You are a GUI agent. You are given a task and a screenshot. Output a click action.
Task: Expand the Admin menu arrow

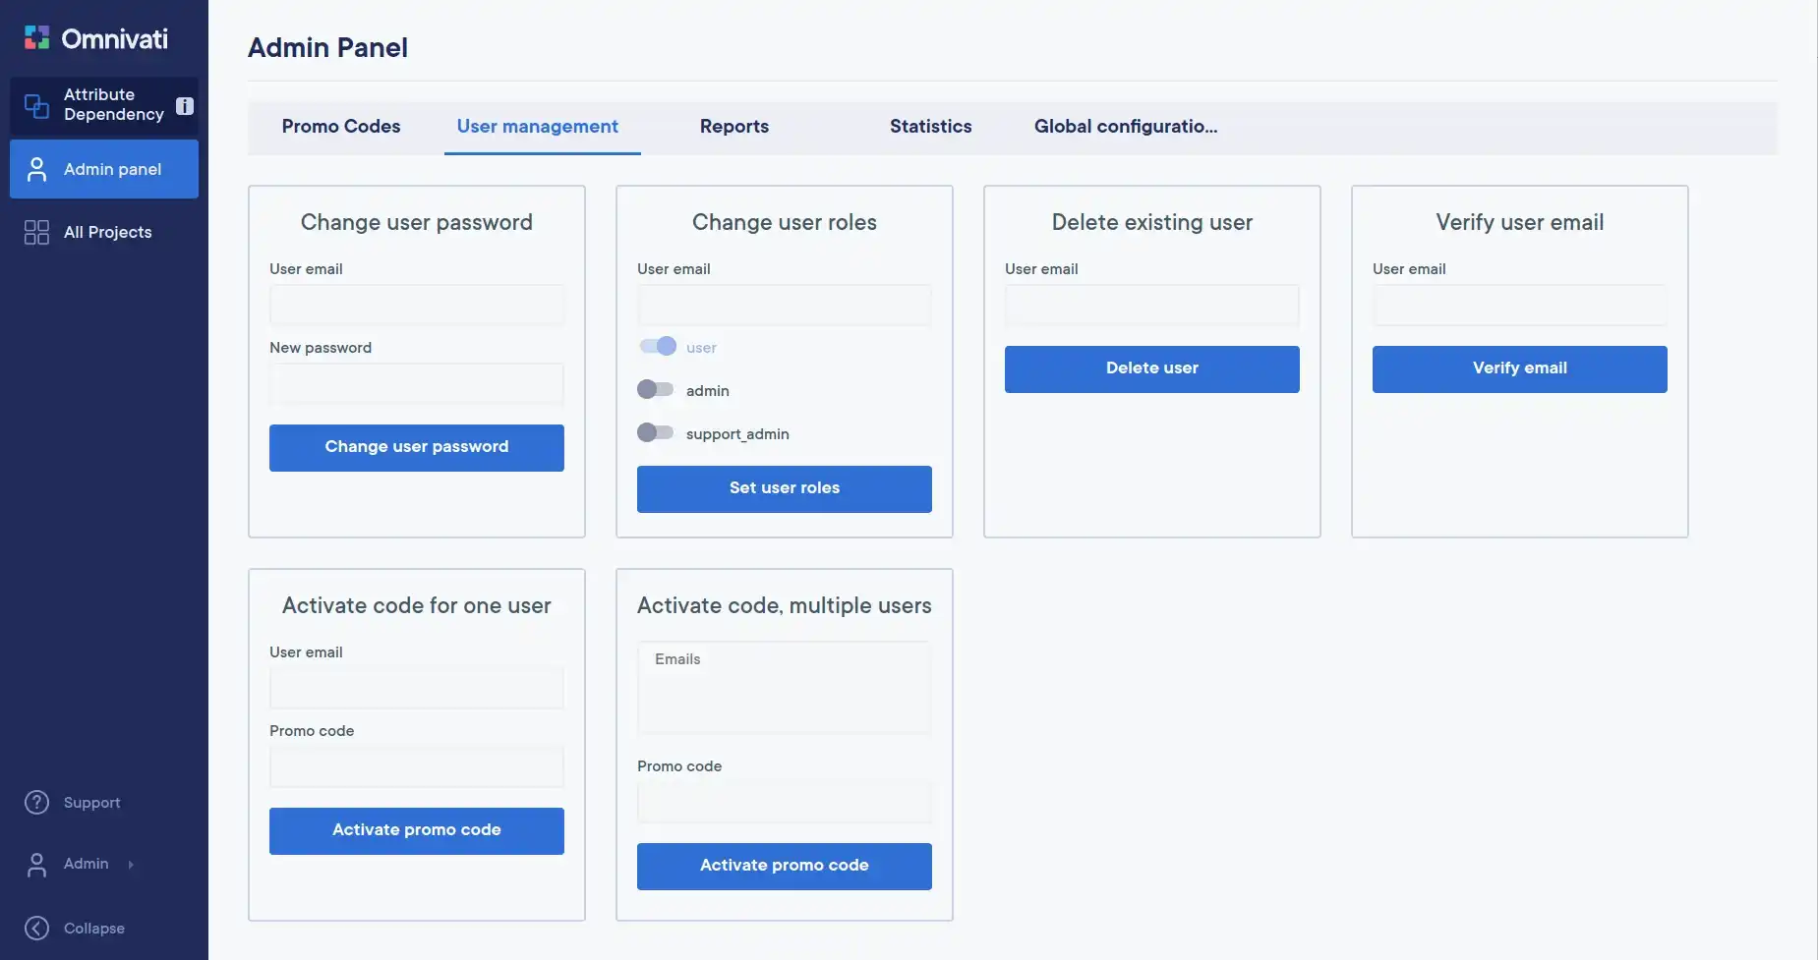click(129, 865)
